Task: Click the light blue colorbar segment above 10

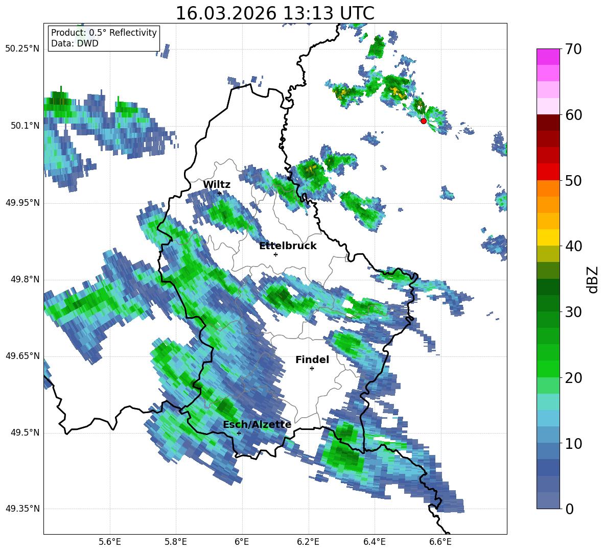Action: click(548, 435)
